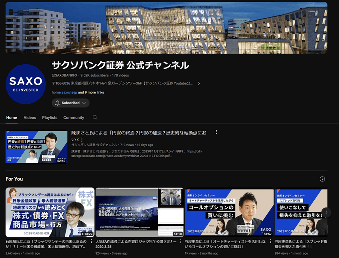Click the SAXO channel avatar logo

click(x=26, y=84)
